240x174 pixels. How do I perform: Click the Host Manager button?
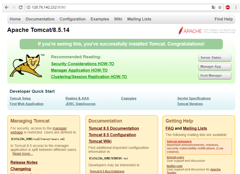[215, 76]
